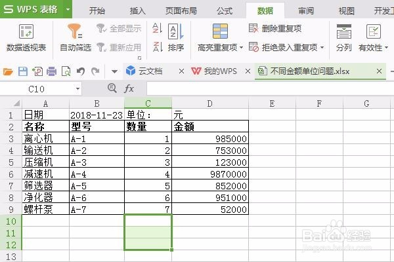This screenshot has width=394, height=262.
Task: Click the 云文档 cloud cube icon
Action: click(131, 71)
